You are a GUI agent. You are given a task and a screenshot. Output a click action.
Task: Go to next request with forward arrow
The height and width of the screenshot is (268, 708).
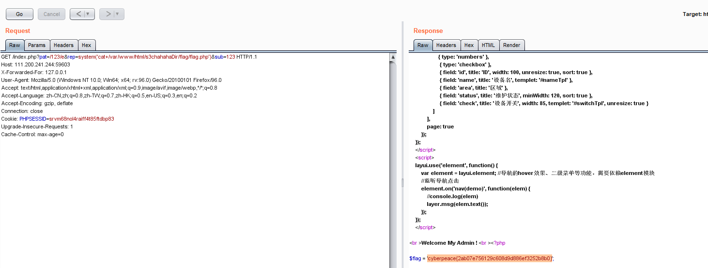point(108,14)
